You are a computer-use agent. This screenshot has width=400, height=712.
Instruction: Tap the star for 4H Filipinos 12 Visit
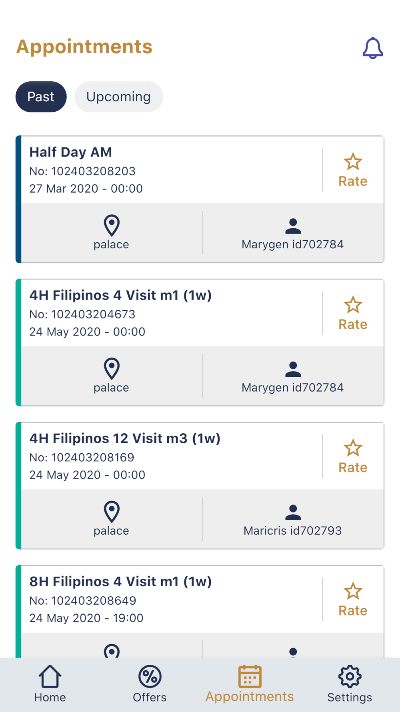pos(353,448)
